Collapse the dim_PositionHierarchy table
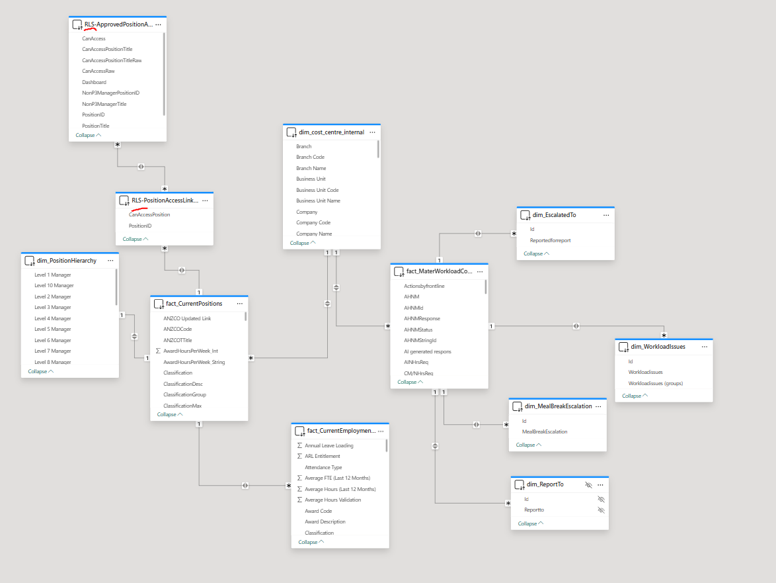Screen dimensions: 776x583 tap(40, 371)
